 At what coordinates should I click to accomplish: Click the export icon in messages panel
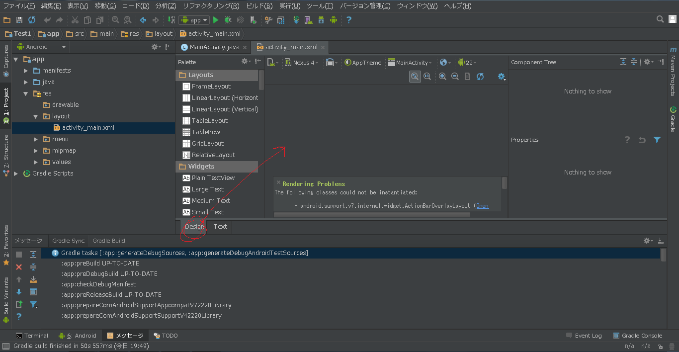tap(19, 304)
